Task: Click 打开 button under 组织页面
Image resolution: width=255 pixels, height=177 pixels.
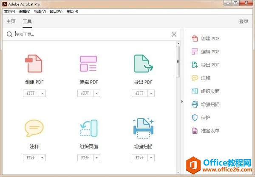Action: [x=85, y=157]
